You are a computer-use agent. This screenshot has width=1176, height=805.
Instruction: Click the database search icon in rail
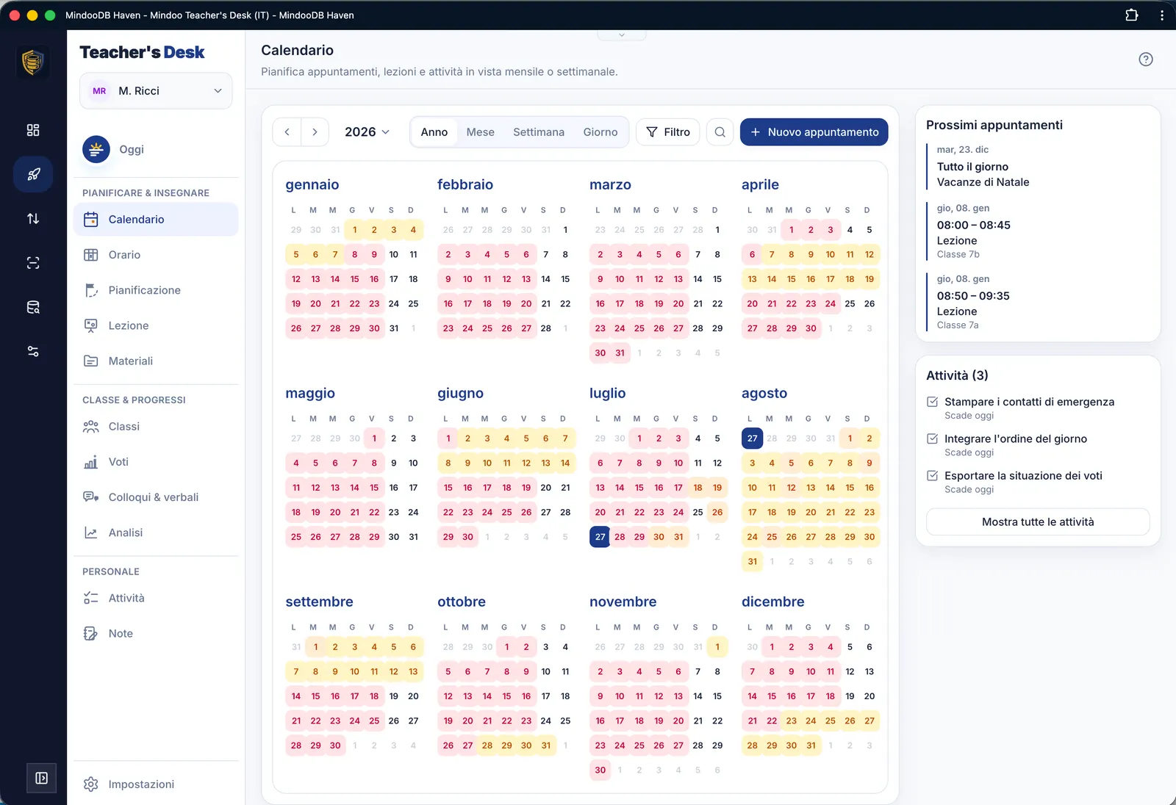(x=33, y=307)
